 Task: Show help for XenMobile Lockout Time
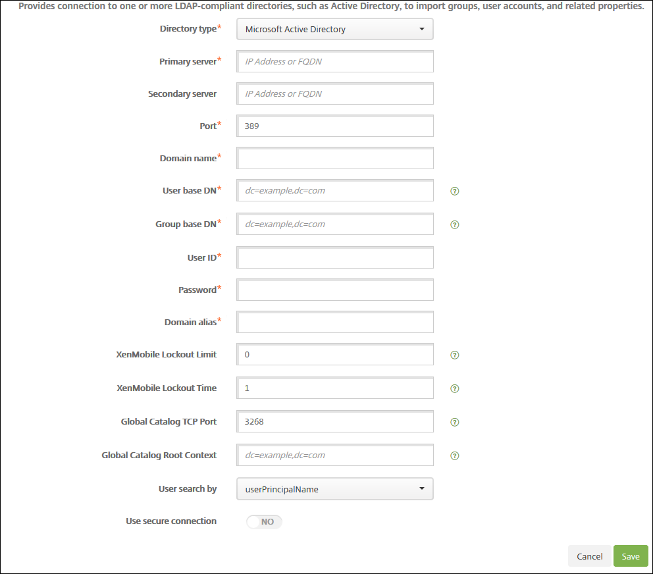pos(454,388)
